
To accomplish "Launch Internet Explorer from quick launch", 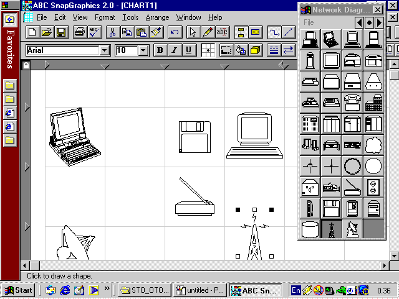I will [x=65, y=290].
